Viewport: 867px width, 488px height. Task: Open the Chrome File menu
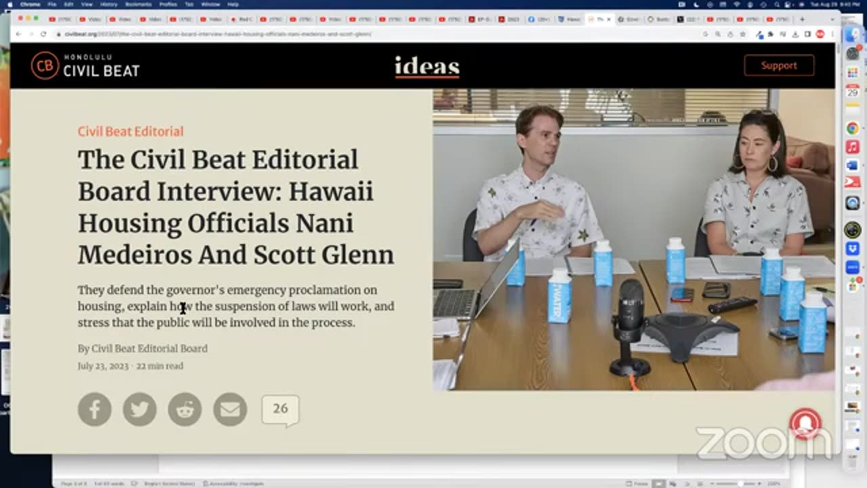(x=51, y=4)
